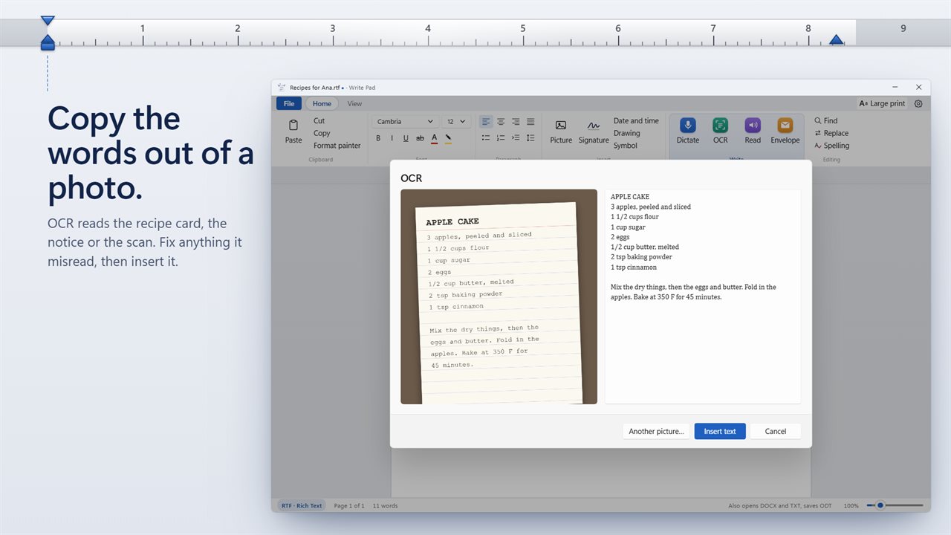951x535 pixels.
Task: Insert a Picture
Action: [561, 132]
